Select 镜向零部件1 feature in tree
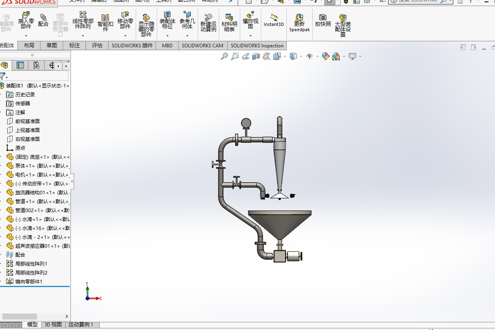495x330 pixels. click(x=24, y=282)
